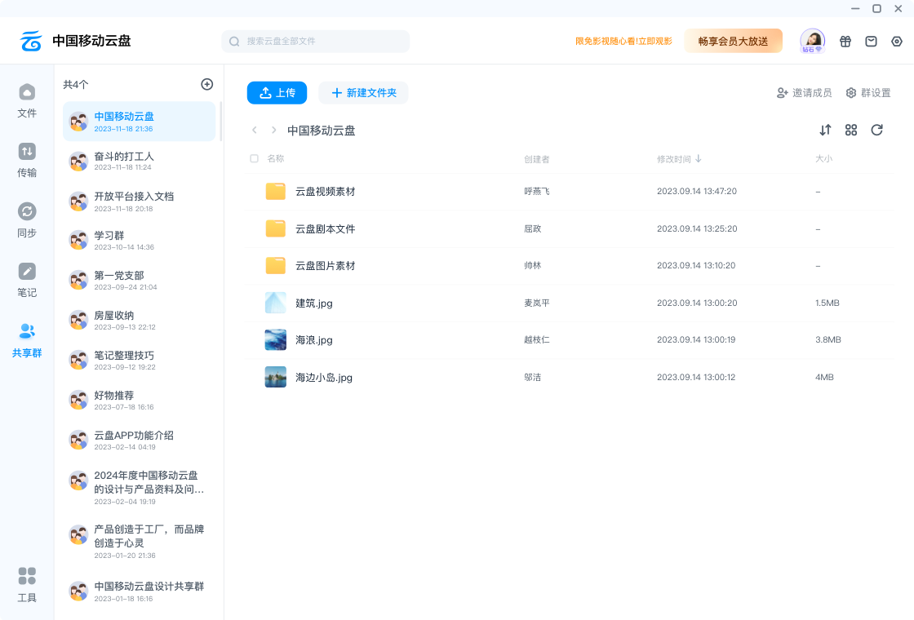Refresh the file list
The height and width of the screenshot is (620, 914).
(877, 130)
